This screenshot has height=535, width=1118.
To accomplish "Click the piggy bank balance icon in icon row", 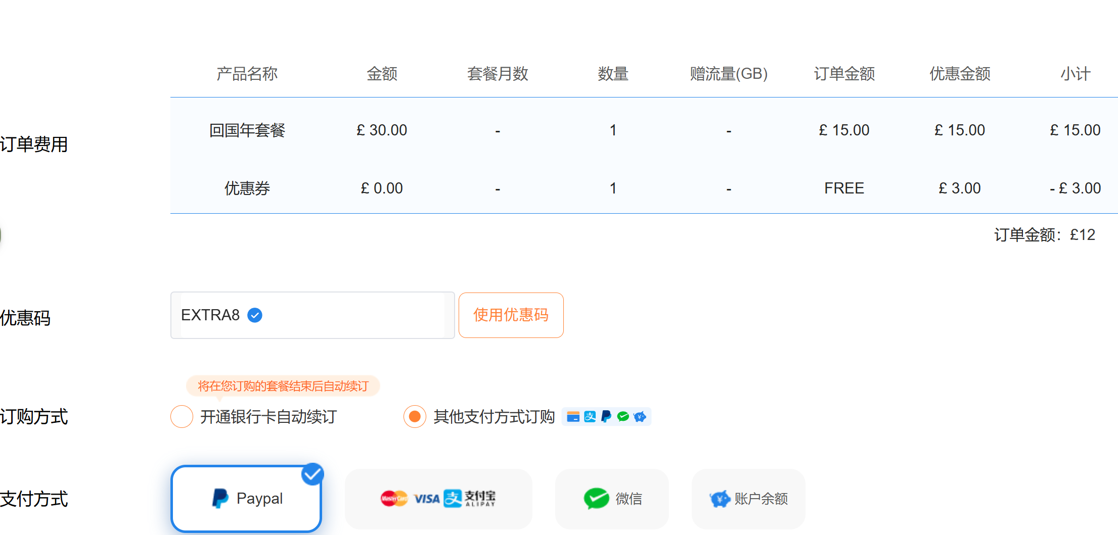I will [x=640, y=417].
